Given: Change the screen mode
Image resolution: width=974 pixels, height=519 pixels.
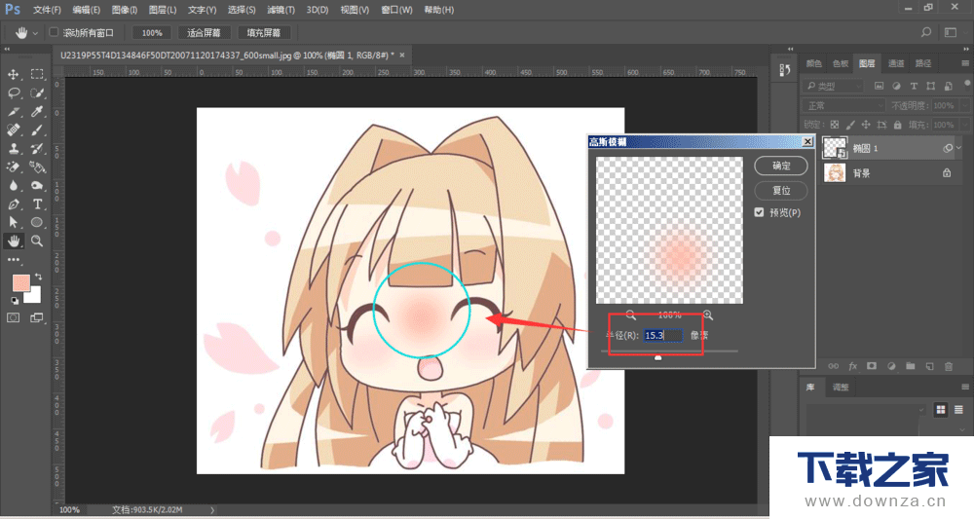Looking at the screenshot, I should [x=37, y=317].
